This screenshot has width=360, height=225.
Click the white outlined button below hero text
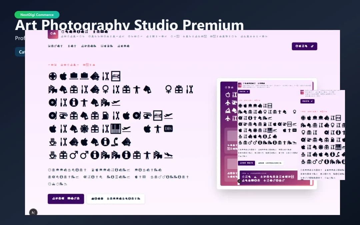(x=116, y=199)
